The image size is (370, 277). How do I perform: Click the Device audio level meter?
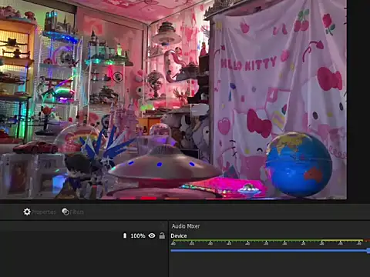pyautogui.click(x=270, y=242)
